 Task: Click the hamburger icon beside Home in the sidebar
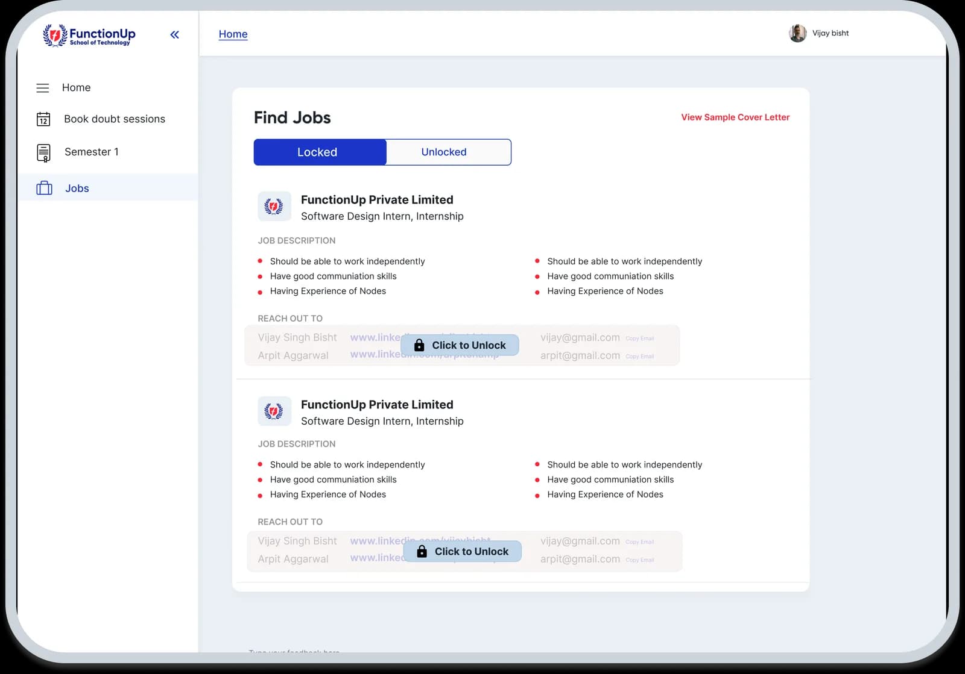tap(43, 88)
